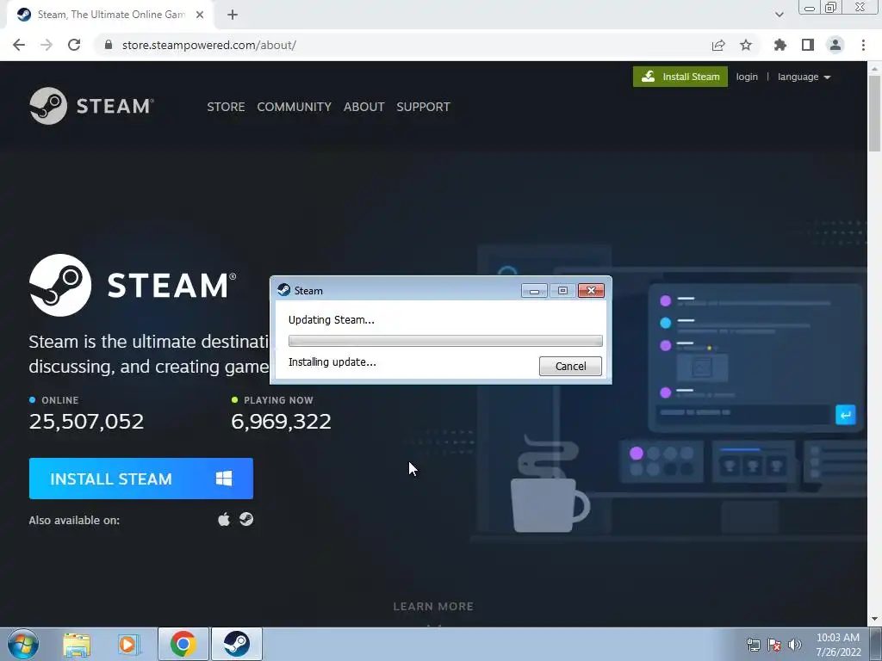The image size is (882, 661).
Task: Click the Apple macOS download icon
Action: pyautogui.click(x=224, y=519)
